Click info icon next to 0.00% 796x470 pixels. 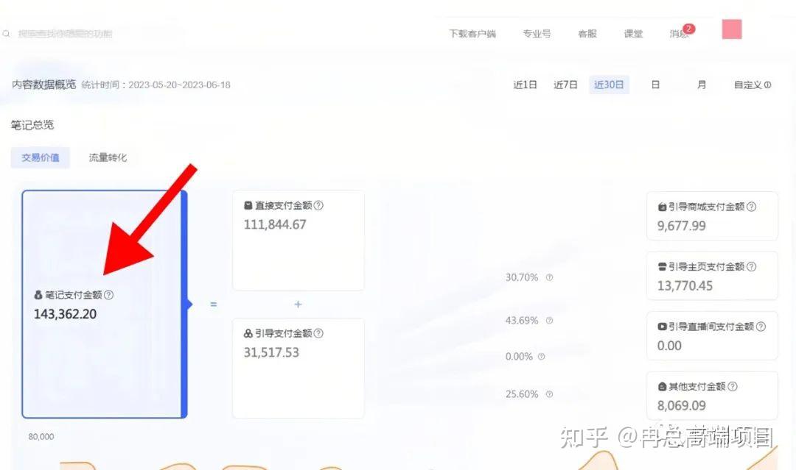coord(541,357)
